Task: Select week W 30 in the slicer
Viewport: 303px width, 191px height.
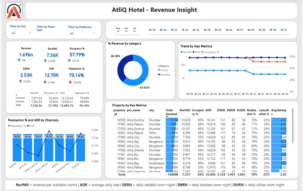Action: (273, 30)
